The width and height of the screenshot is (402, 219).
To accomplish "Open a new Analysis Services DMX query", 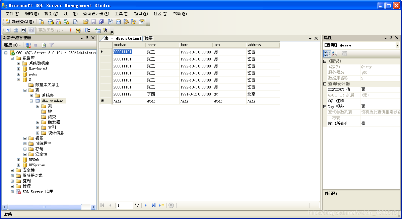I will click(x=58, y=22).
